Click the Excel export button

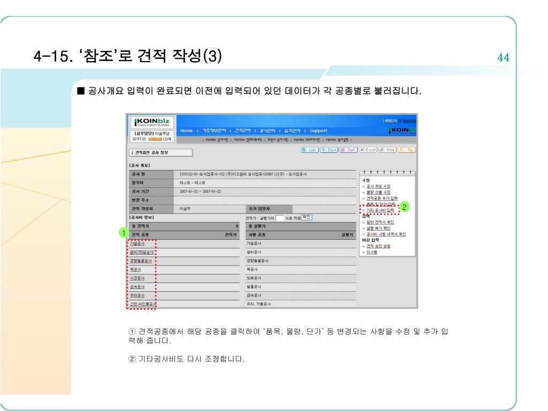tap(368, 150)
